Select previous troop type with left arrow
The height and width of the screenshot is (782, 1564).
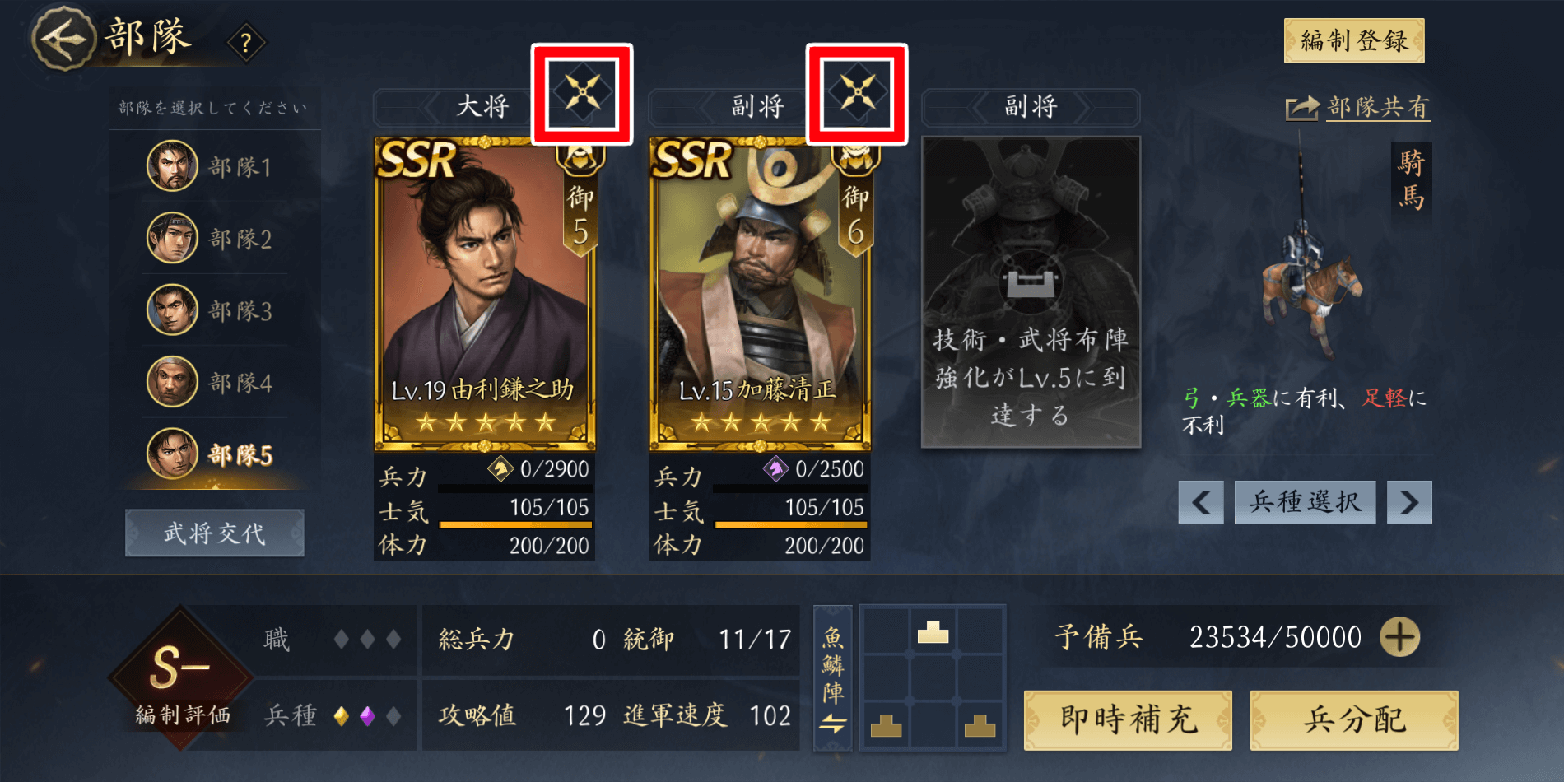1201,502
